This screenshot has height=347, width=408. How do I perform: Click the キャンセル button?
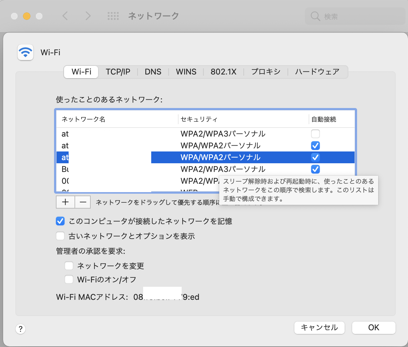(319, 328)
